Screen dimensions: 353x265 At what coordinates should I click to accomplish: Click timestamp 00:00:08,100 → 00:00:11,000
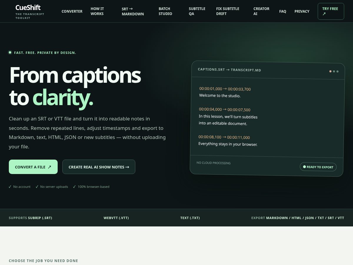click(x=224, y=137)
